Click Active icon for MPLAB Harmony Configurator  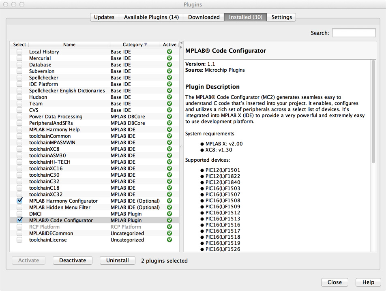click(169, 201)
